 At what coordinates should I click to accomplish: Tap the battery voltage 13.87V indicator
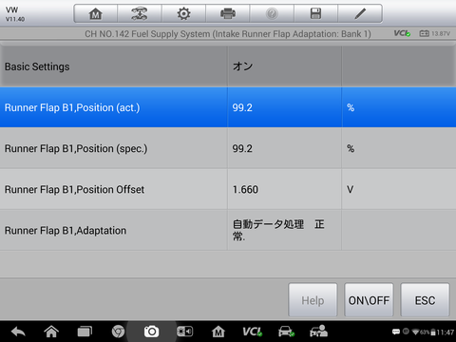[x=434, y=33]
